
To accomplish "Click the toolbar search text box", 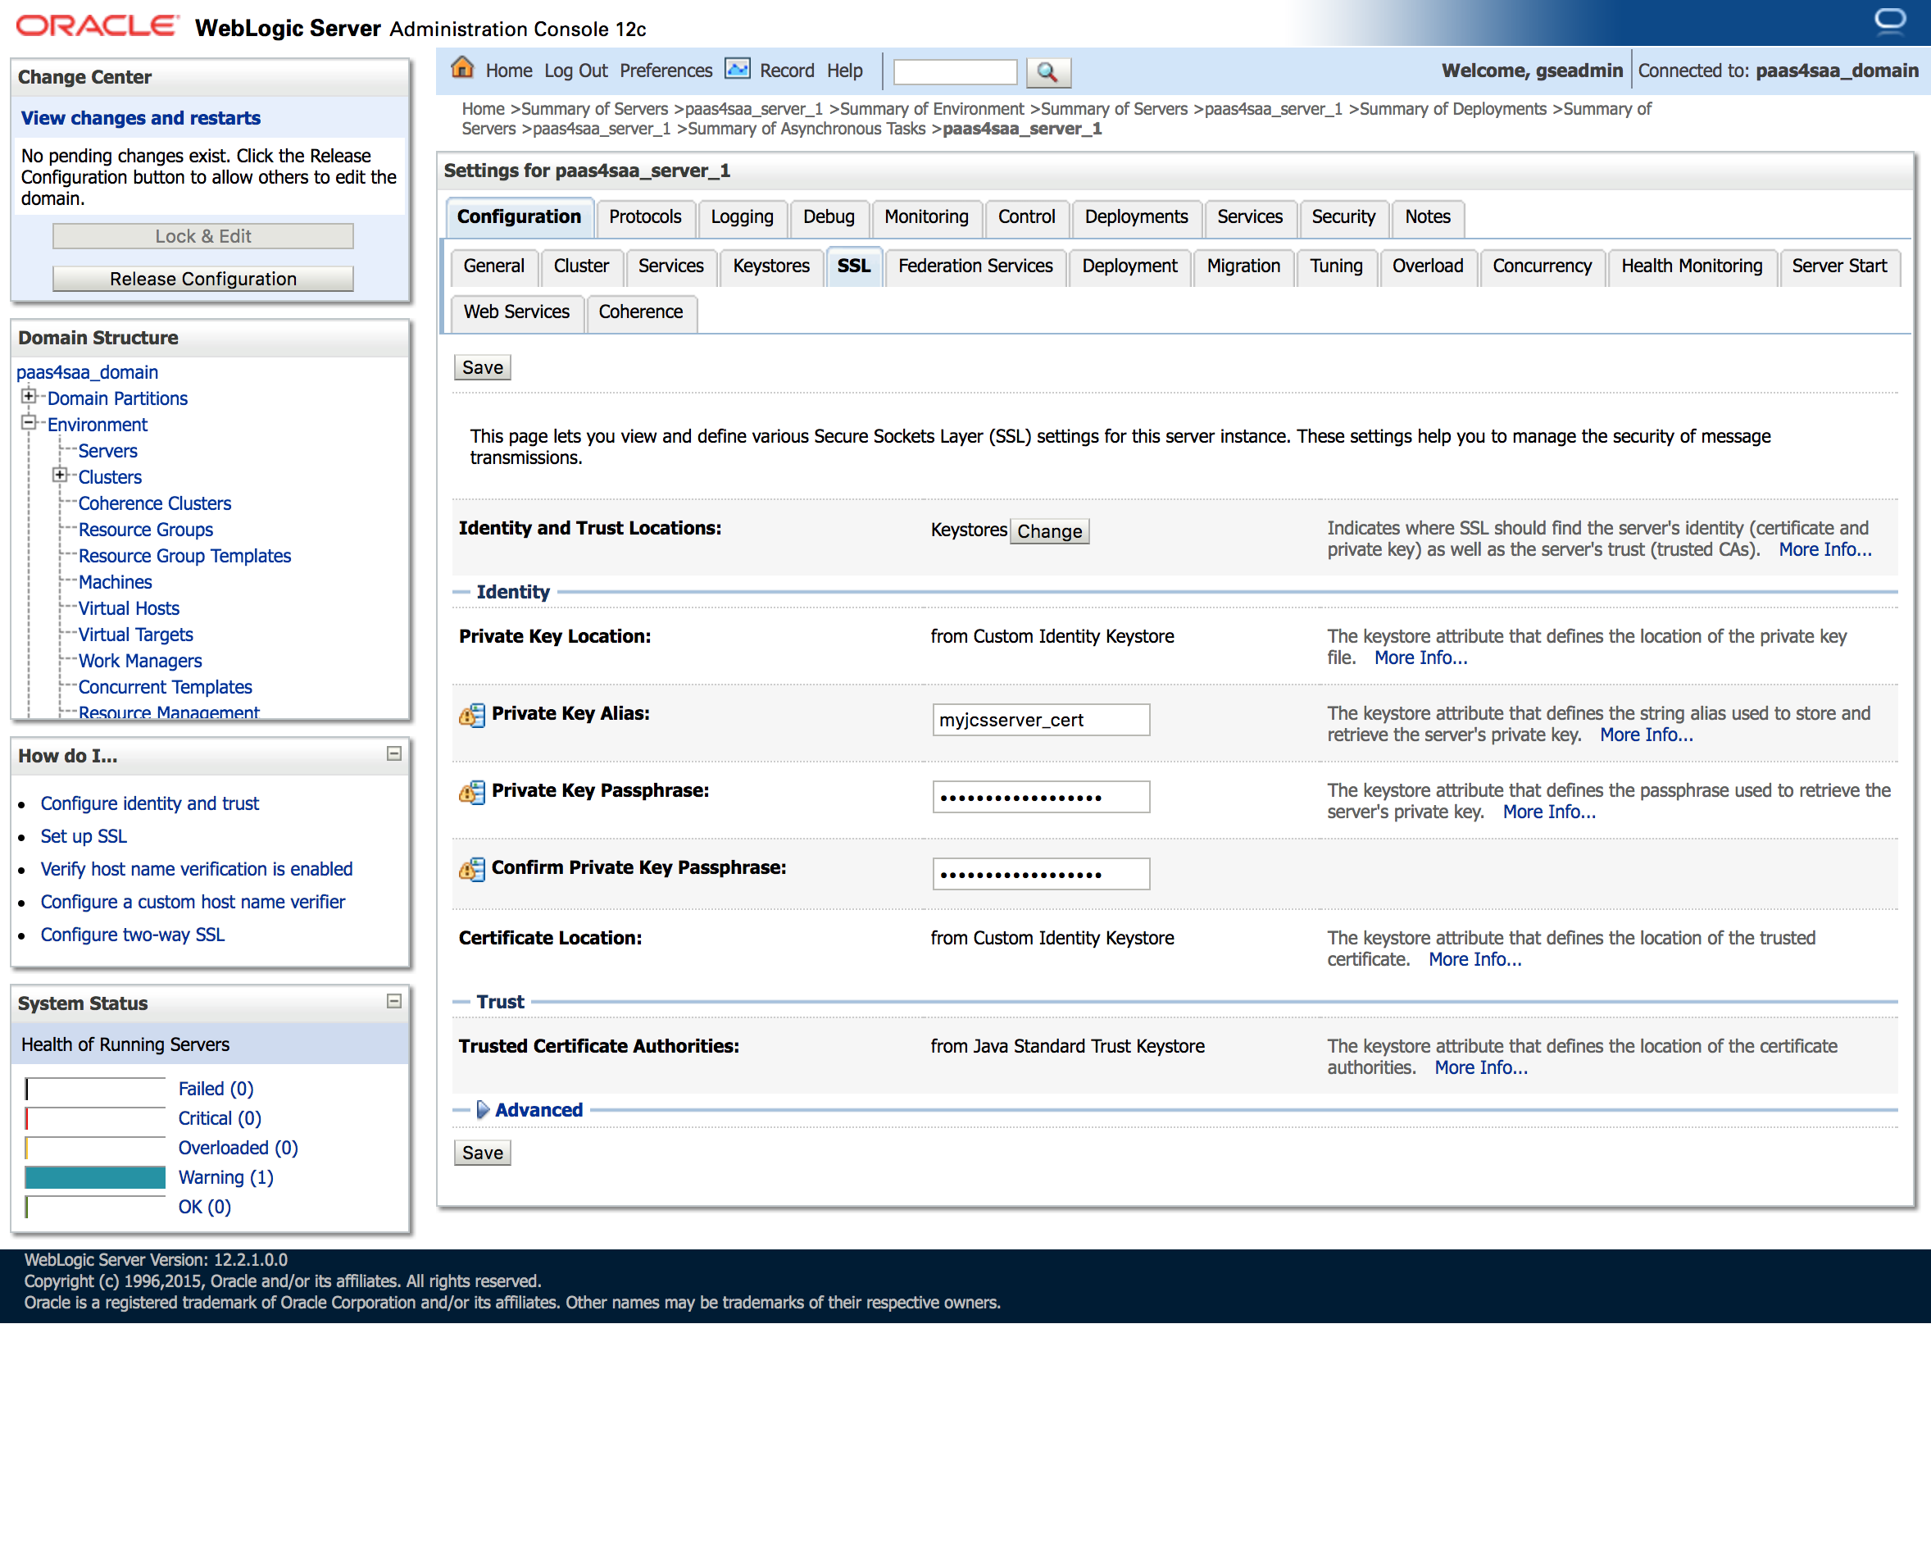I will (955, 71).
